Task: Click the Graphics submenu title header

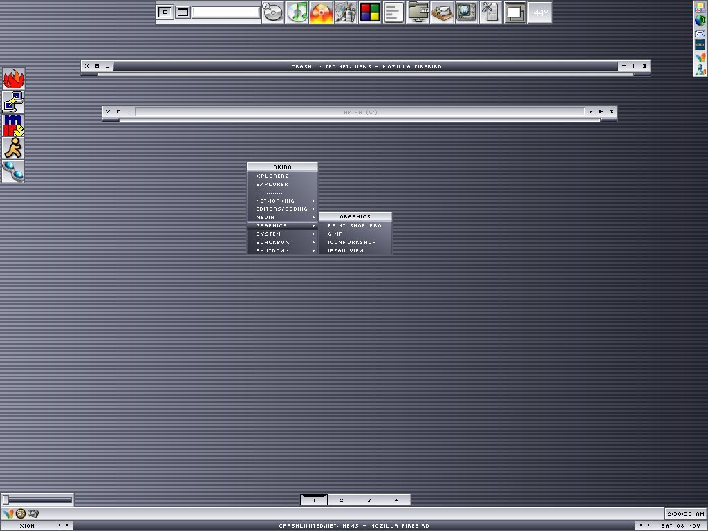Action: coord(355,216)
